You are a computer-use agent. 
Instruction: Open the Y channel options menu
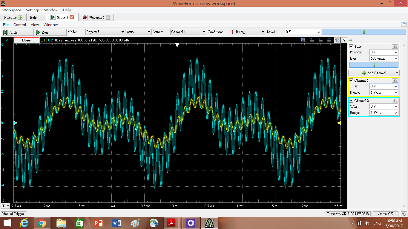344,40
